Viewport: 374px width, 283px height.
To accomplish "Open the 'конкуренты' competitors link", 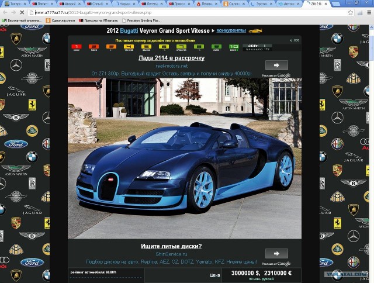I will click(231, 30).
